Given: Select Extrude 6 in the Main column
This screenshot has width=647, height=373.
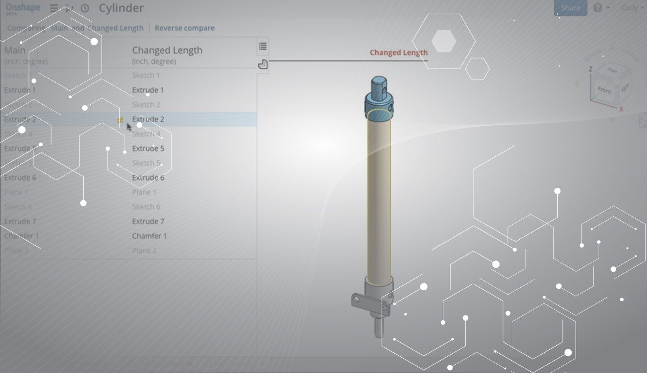Looking at the screenshot, I should (20, 178).
